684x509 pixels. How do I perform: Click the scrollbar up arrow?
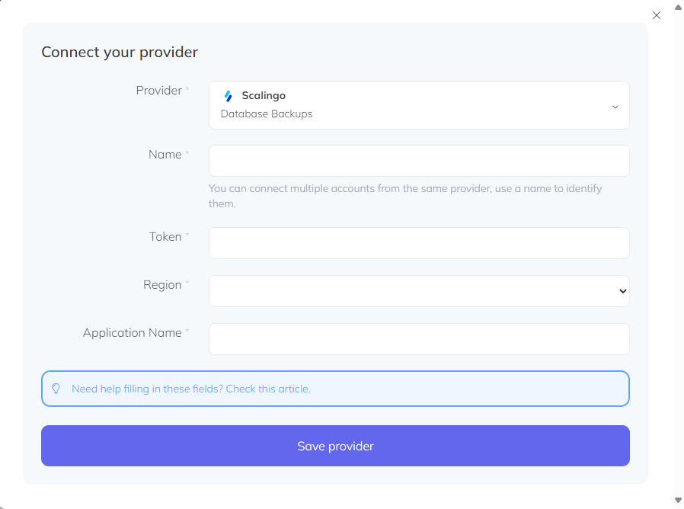tap(678, 5)
